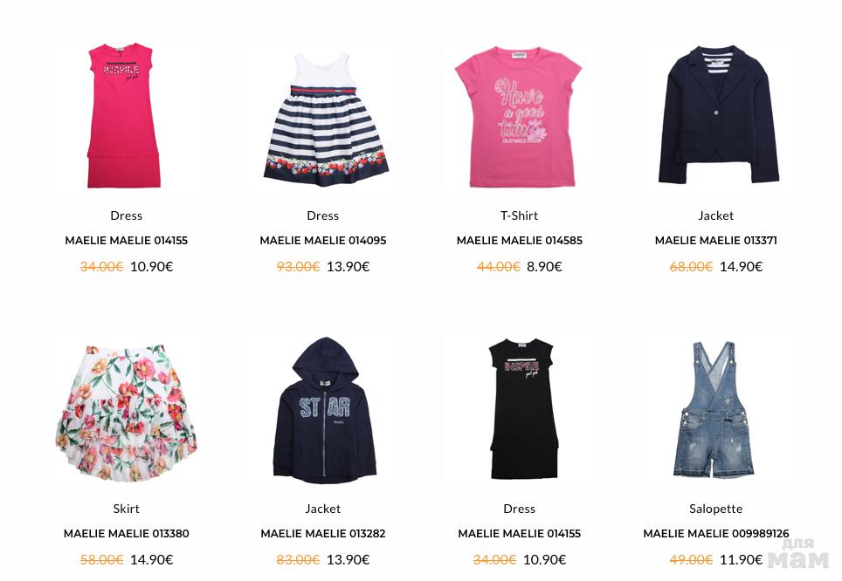Click the Salopette category label
Screen dimensions: 842x581
pyautogui.click(x=716, y=509)
